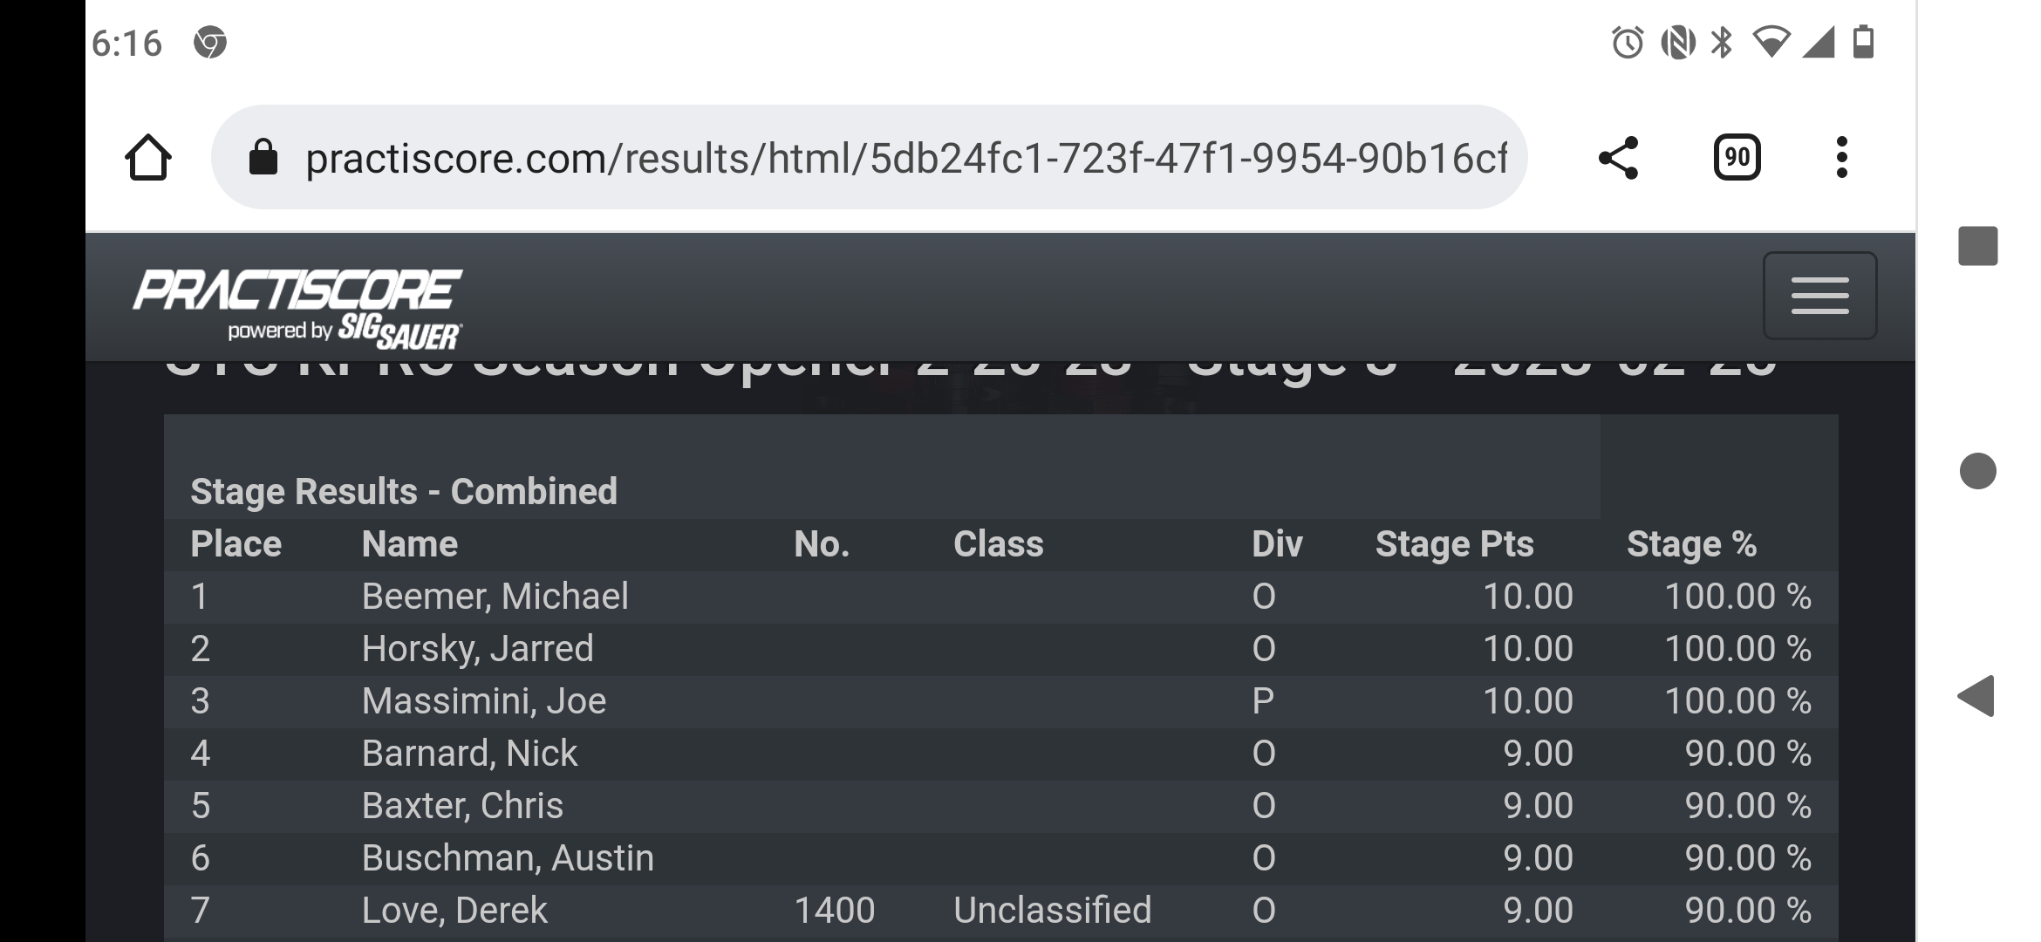Viewport: 2041px width, 942px height.
Task: Tap the lock icon for site info
Action: click(263, 158)
